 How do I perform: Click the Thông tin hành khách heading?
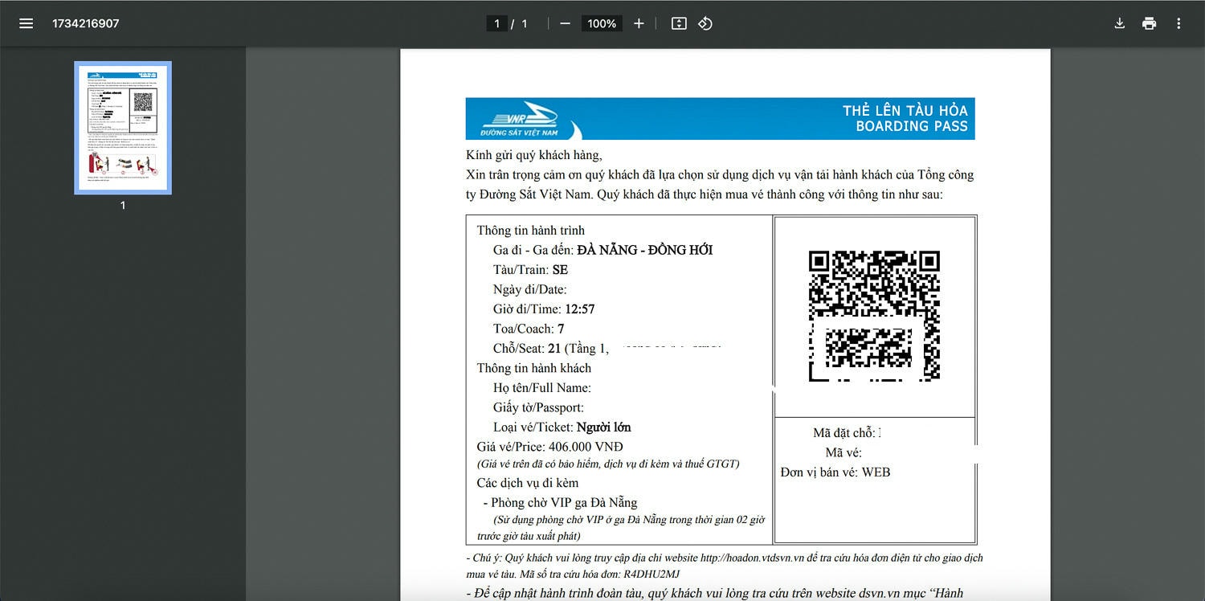click(534, 368)
